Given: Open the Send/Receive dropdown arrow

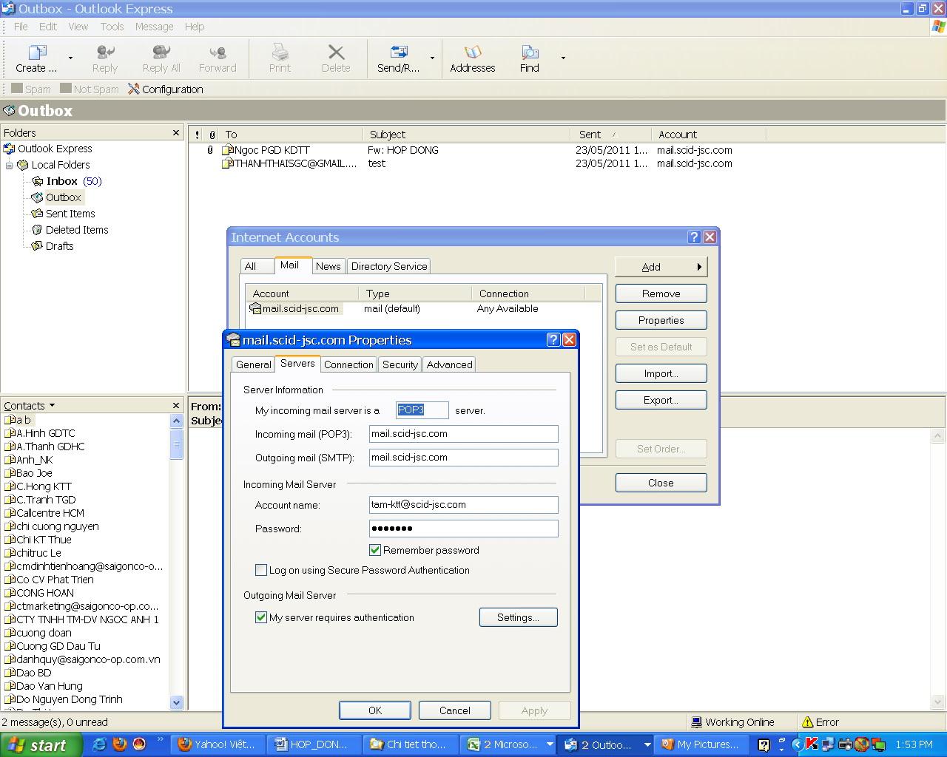Looking at the screenshot, I should click(432, 58).
